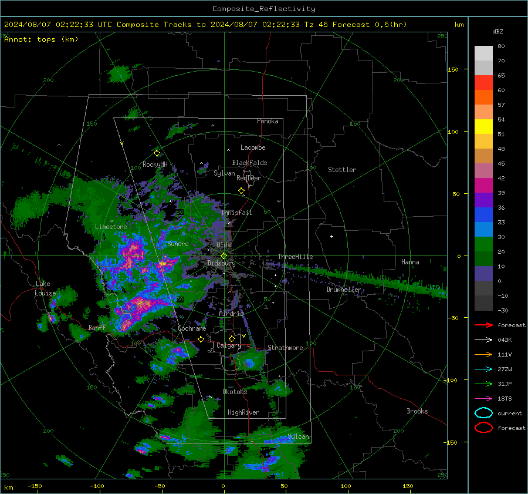Click the red forecast arrow in legend
The image size is (528, 494).
point(483,325)
